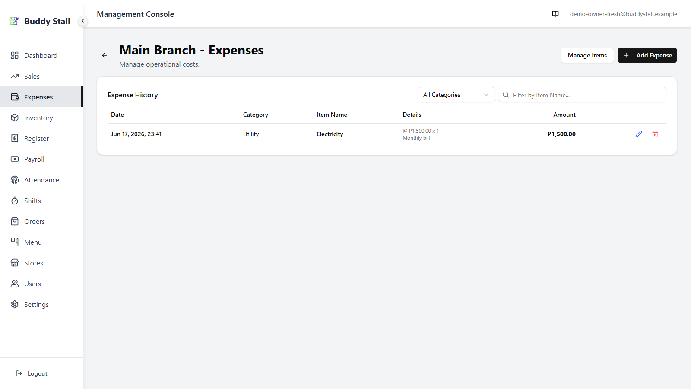Click the Orders bag icon
The width and height of the screenshot is (691, 389).
click(15, 221)
